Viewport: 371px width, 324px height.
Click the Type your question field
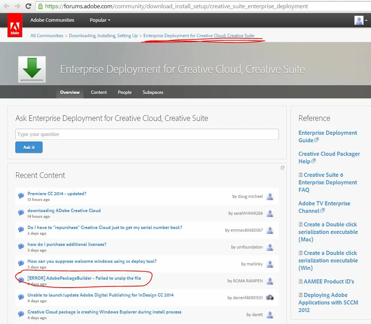[147, 134]
